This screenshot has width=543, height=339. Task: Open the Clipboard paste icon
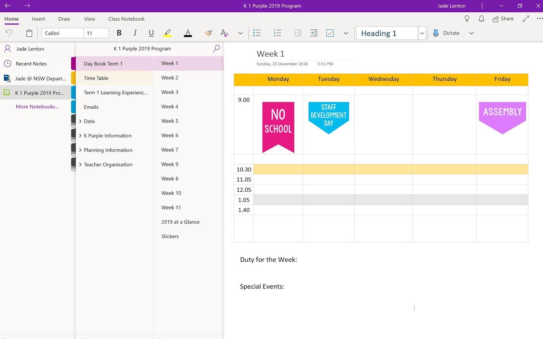coord(29,33)
